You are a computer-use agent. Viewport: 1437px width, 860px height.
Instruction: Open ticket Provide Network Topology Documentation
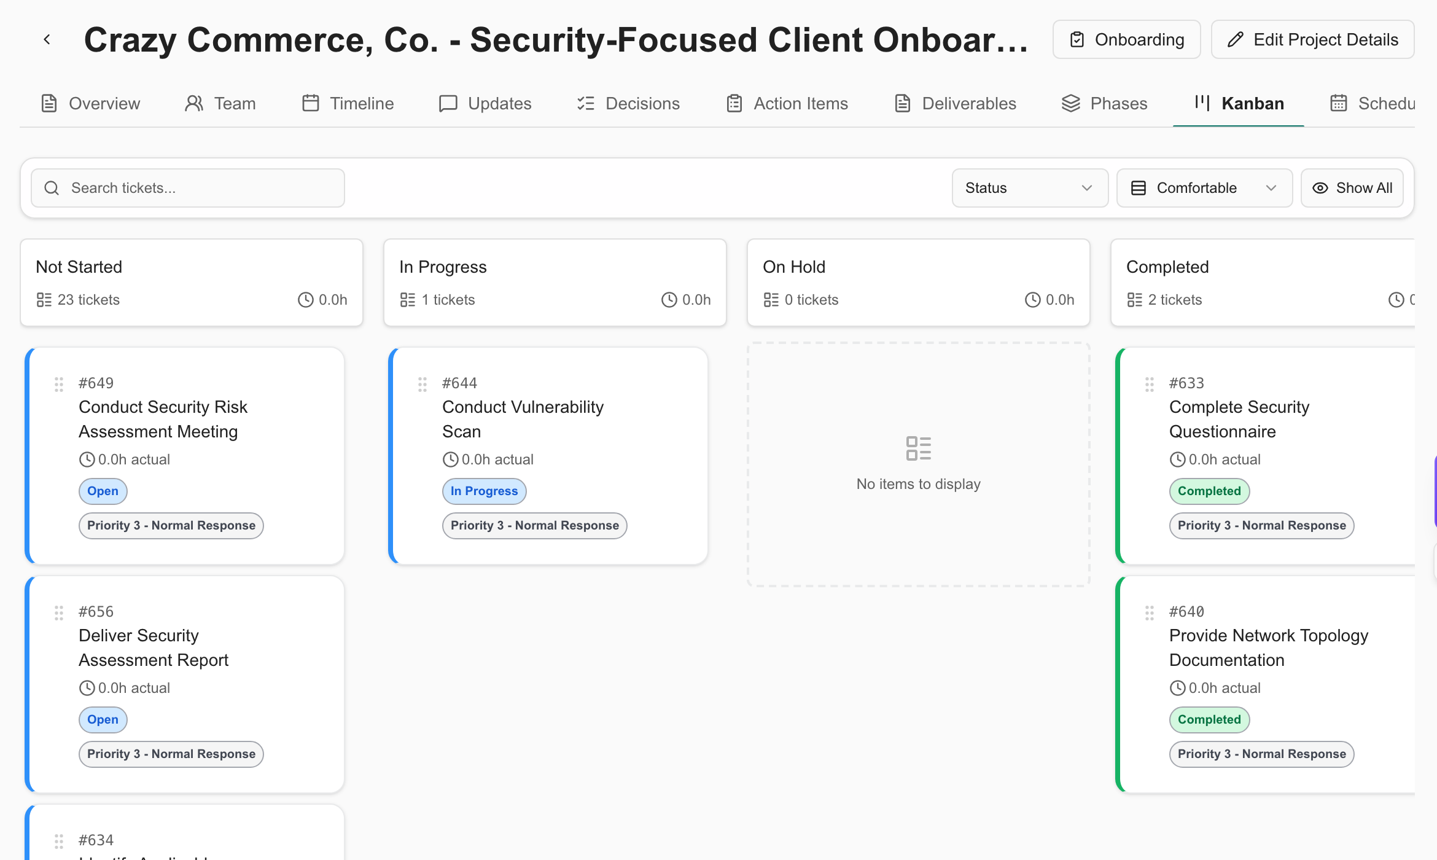pyautogui.click(x=1269, y=647)
